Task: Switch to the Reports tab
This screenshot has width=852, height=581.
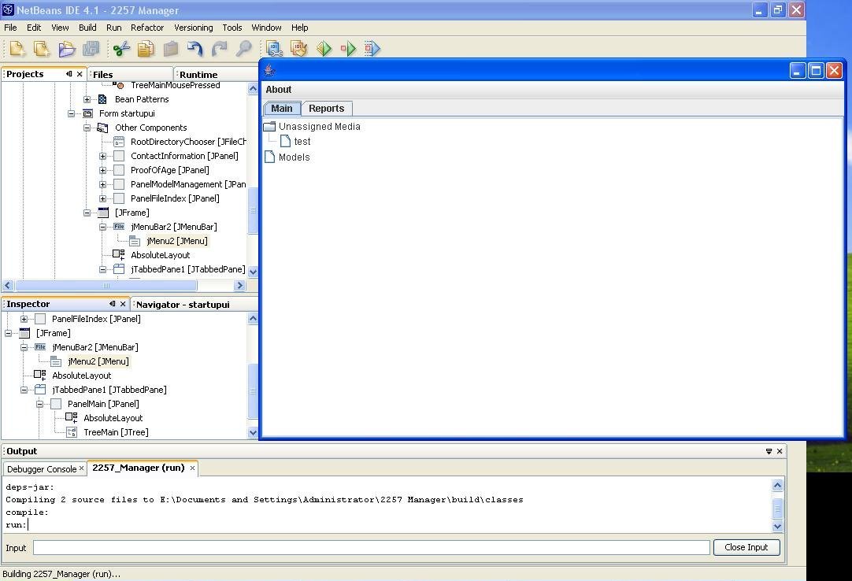Action: coord(326,109)
